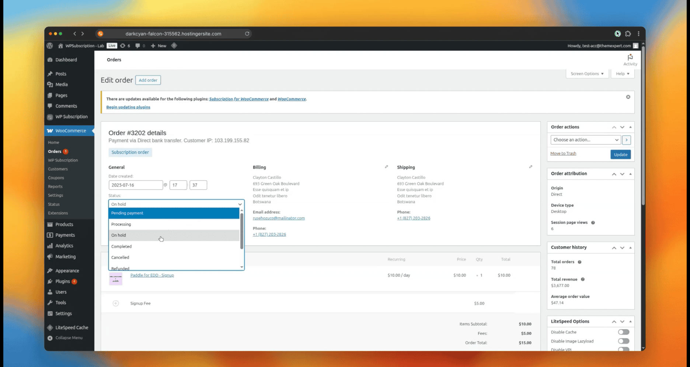
Task: Edit the Billing address pencil icon
Action: [x=386, y=167]
